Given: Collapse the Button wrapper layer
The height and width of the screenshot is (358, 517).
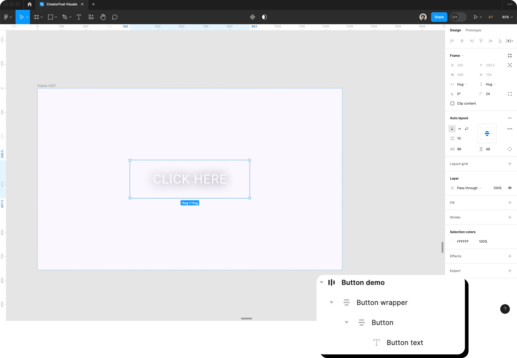Looking at the screenshot, I should (x=331, y=302).
